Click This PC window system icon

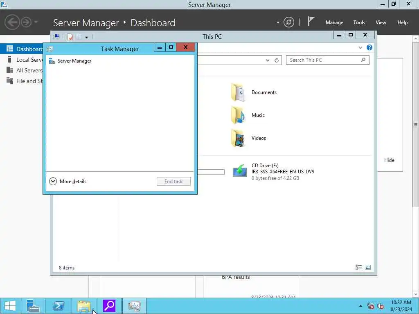pyautogui.click(x=56, y=36)
